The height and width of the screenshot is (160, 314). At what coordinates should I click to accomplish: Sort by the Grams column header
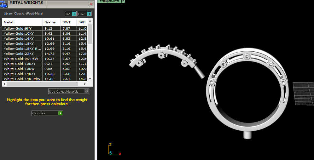pyautogui.click(x=51, y=22)
